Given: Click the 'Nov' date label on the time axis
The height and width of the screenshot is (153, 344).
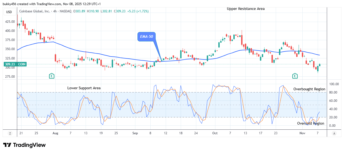Looking at the screenshot, I should [x=302, y=133].
